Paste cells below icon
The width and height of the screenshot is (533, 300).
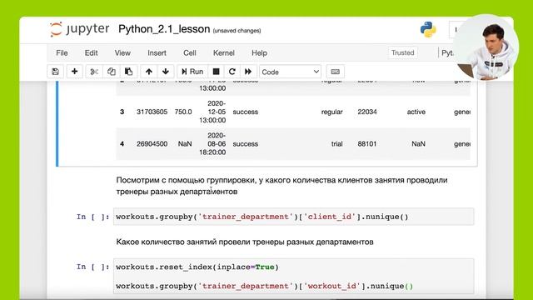coord(128,72)
